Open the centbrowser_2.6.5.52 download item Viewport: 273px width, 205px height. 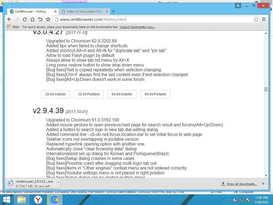[x=31, y=184]
